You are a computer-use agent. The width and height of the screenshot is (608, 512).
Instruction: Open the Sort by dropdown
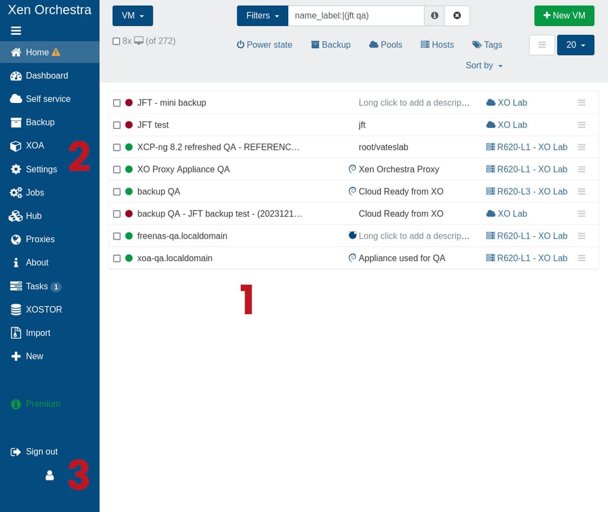[484, 65]
